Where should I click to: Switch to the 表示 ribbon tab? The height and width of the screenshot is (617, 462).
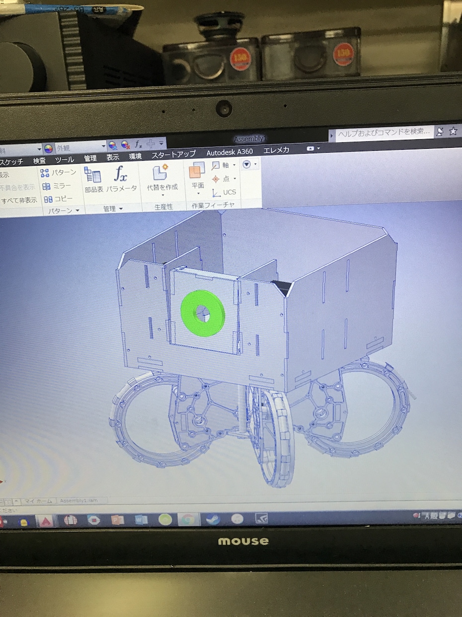pyautogui.click(x=113, y=158)
